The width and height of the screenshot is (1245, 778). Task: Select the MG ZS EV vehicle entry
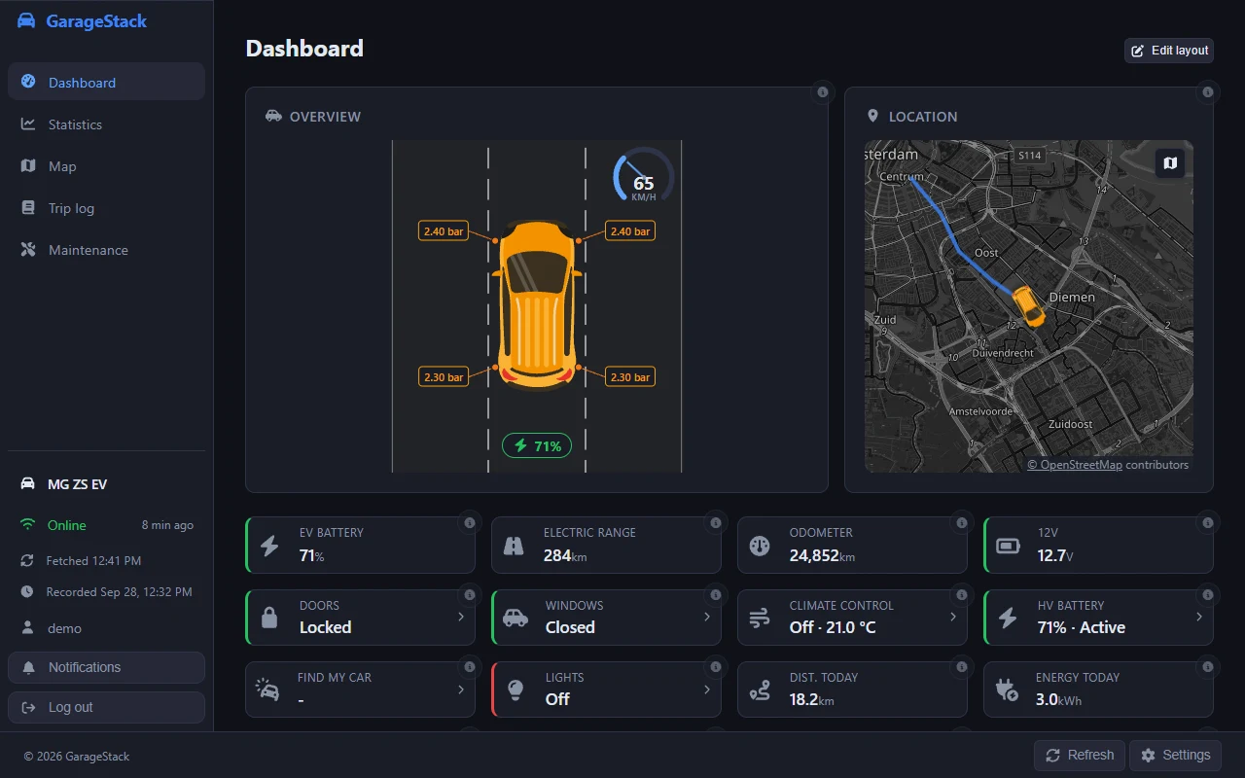click(x=106, y=484)
